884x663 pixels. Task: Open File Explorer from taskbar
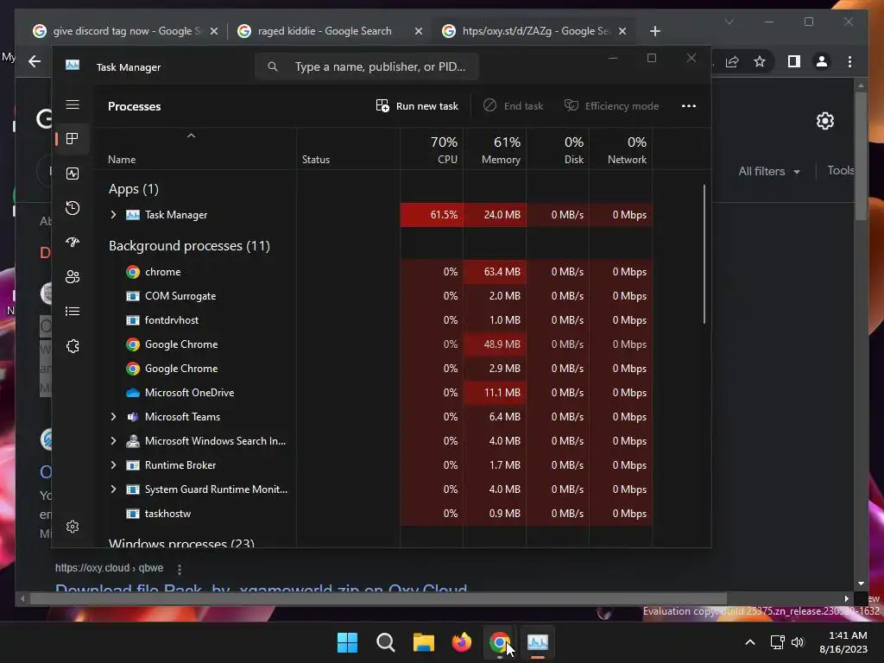(x=423, y=642)
